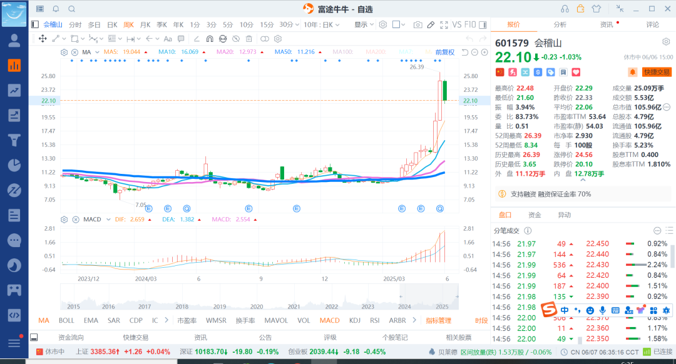
Task: Remove MA indicator with X circle
Action: [x=74, y=52]
